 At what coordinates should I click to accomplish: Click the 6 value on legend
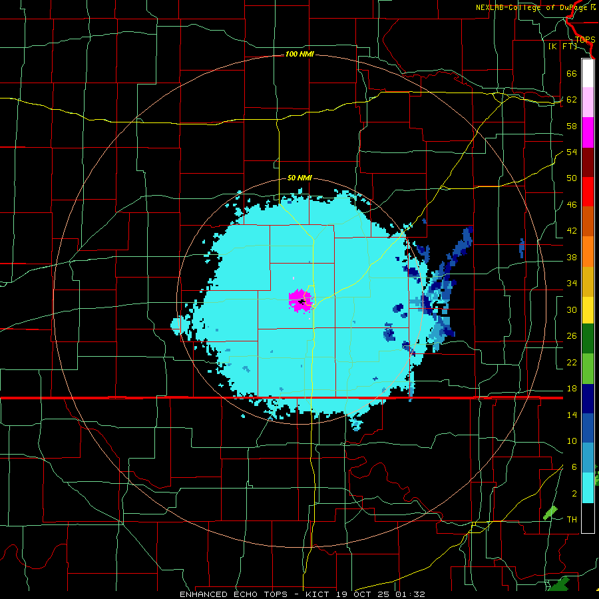[x=574, y=467]
